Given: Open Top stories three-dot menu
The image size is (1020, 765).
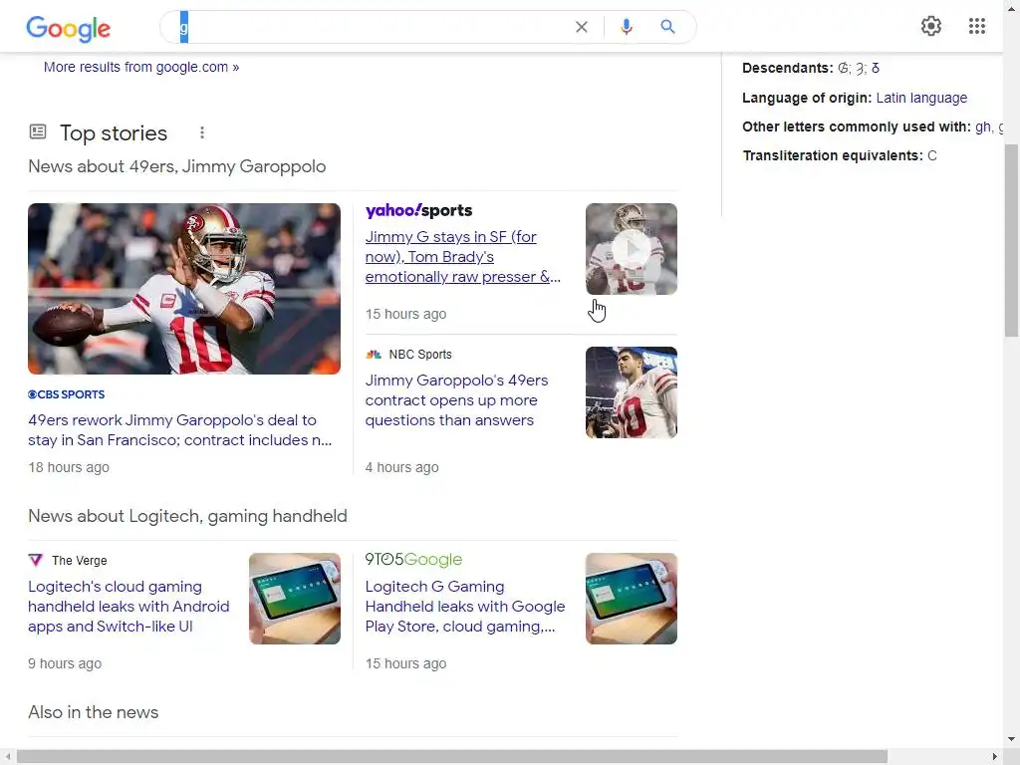Looking at the screenshot, I should point(202,132).
